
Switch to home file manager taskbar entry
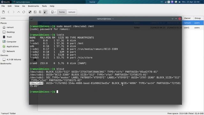pyautogui.click(x=92, y=2)
